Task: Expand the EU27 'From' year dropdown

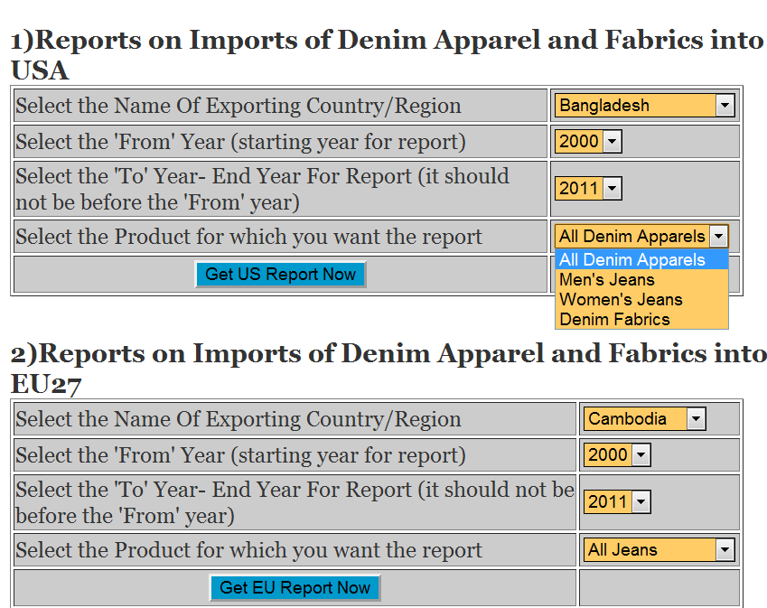Action: [x=617, y=455]
